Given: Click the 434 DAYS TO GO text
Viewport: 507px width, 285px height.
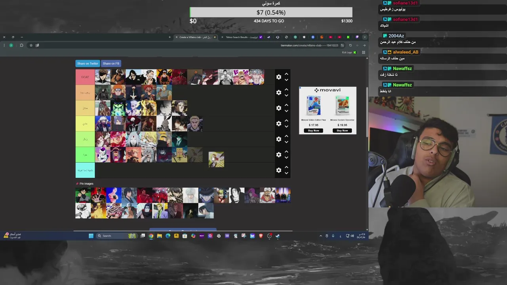Looking at the screenshot, I should [269, 21].
